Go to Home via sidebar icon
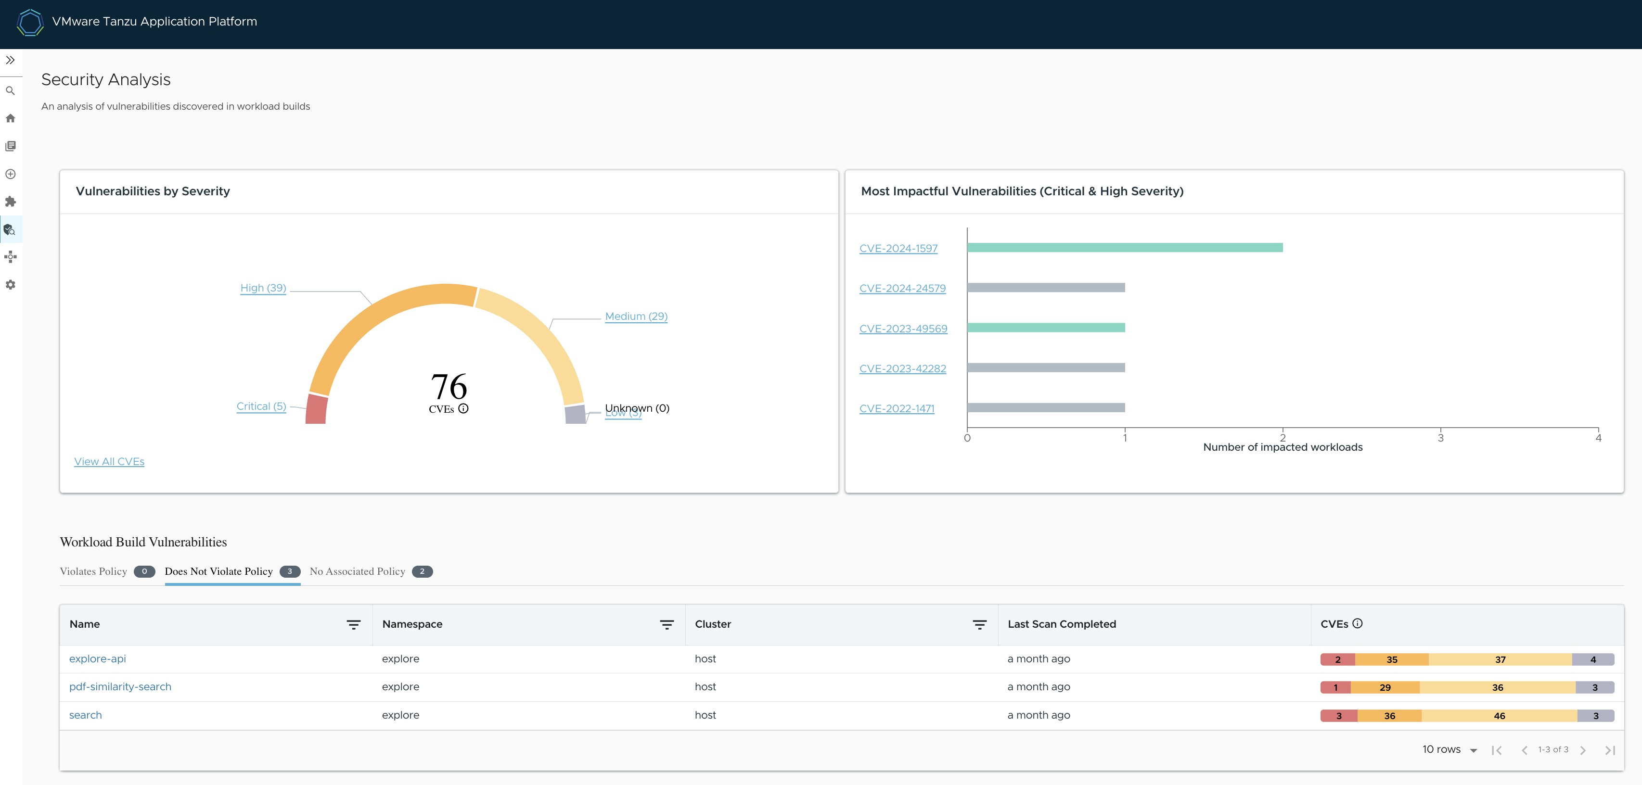 (x=10, y=118)
